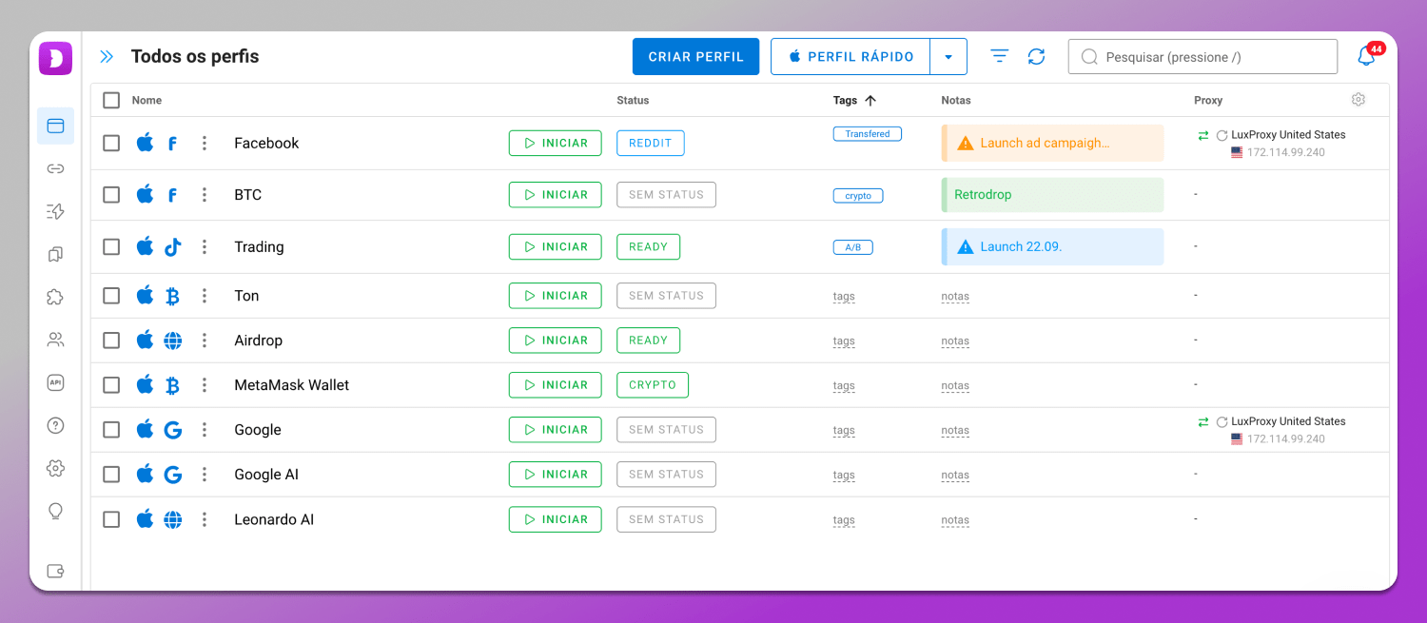Screen dimensions: 1427x623
Task: Click the Criar Perfil button
Action: (x=695, y=57)
